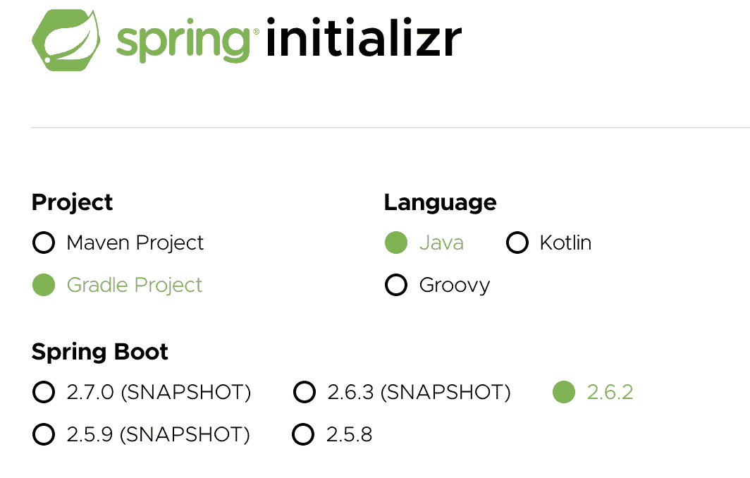This screenshot has width=750, height=478.
Task: Select Java as the language
Action: (396, 243)
